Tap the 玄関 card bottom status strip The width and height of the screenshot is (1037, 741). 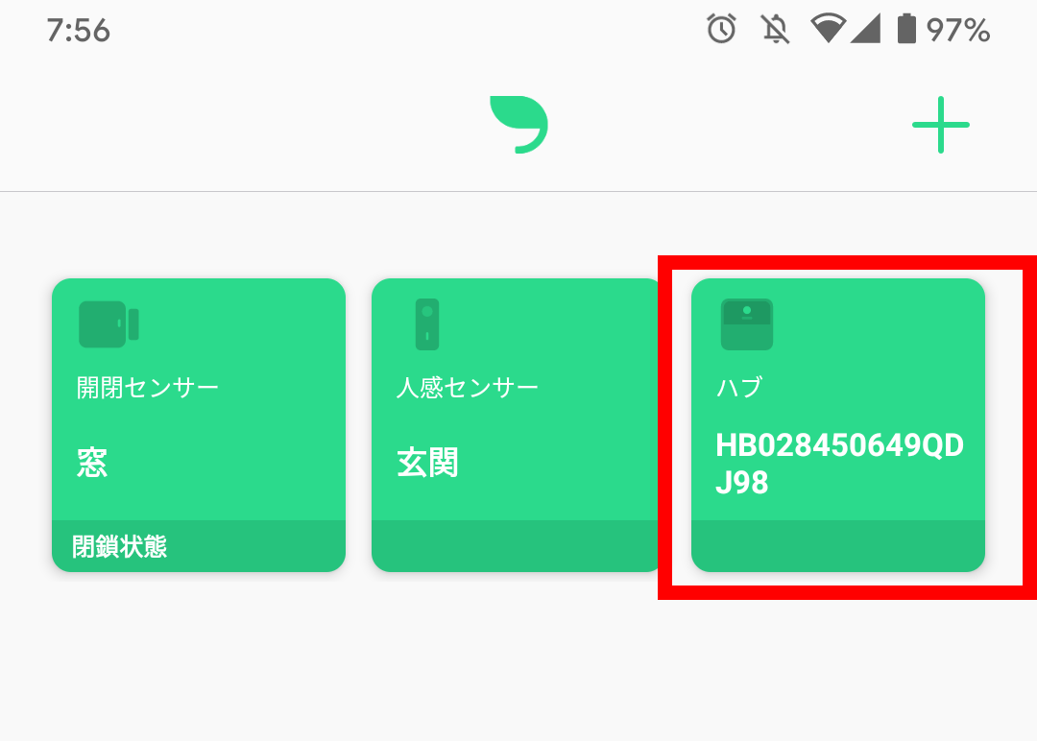tap(517, 547)
